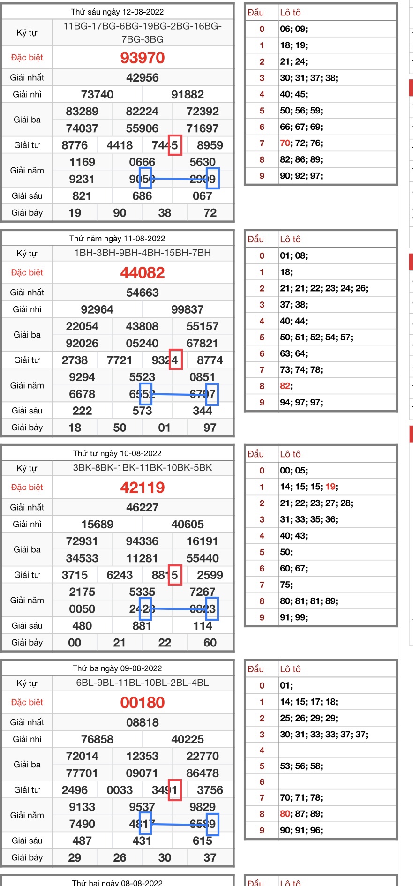Image resolution: width=413 pixels, height=886 pixels.
Task: Click the red-boxed digit in 3491
Action: point(175,790)
